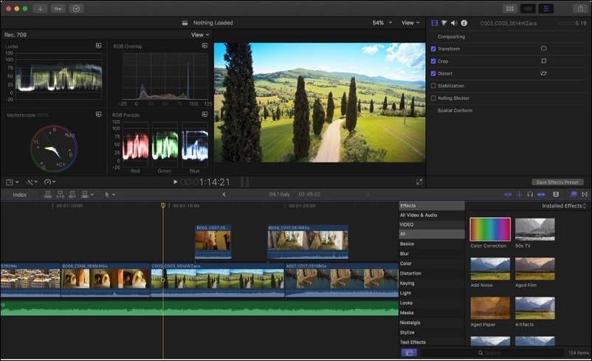Select the Color Correction effect swatch
592x361 pixels.
point(490,229)
